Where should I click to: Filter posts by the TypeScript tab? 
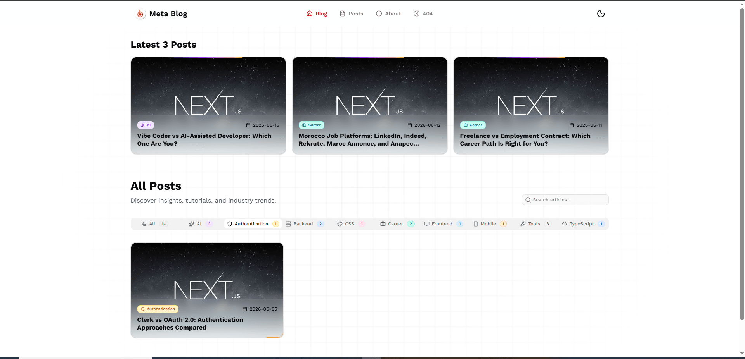(x=583, y=224)
